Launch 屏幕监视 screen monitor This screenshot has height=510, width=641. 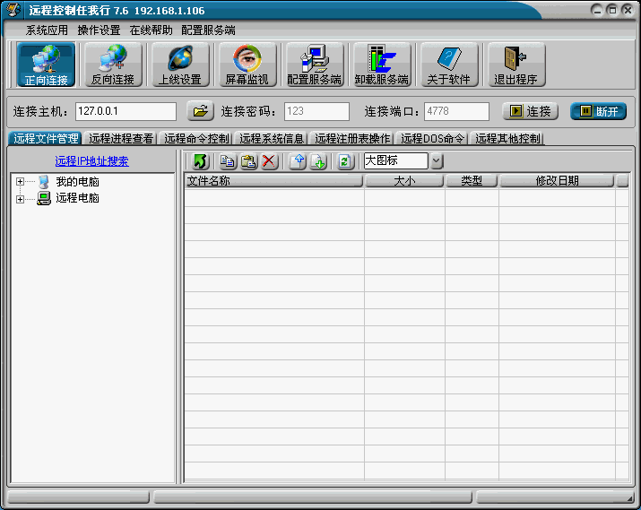[247, 65]
